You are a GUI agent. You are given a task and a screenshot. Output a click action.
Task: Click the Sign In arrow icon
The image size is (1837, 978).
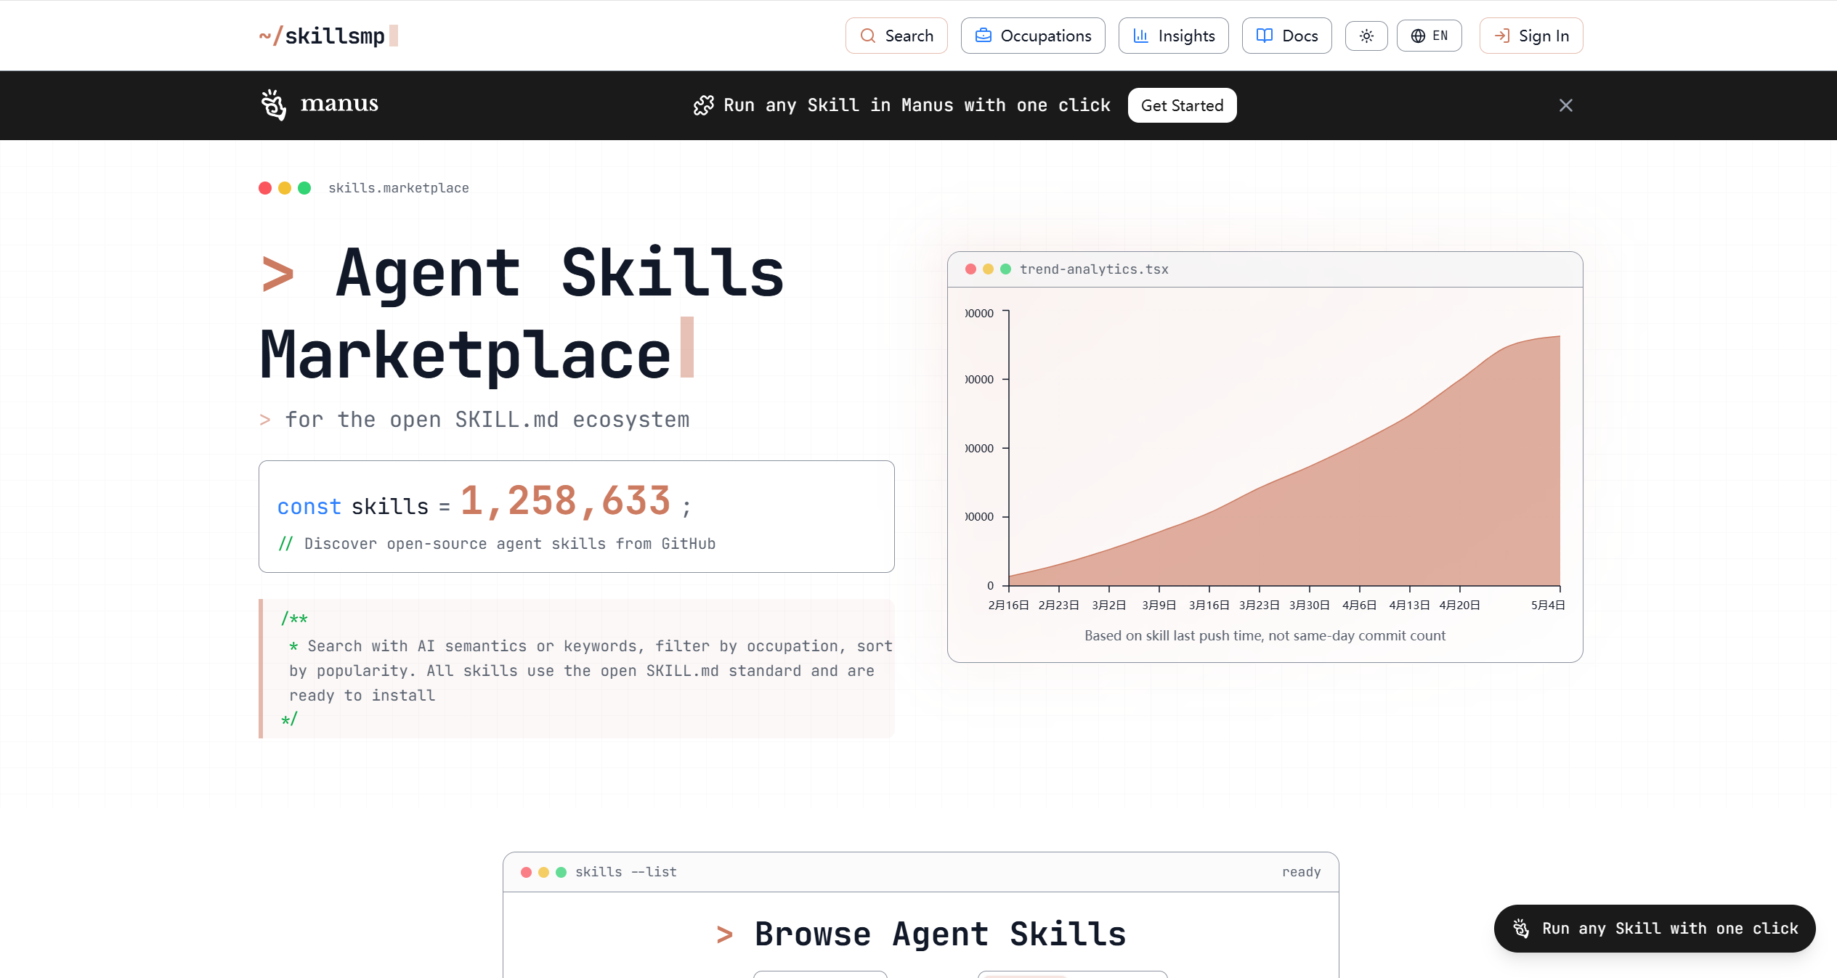point(1502,36)
